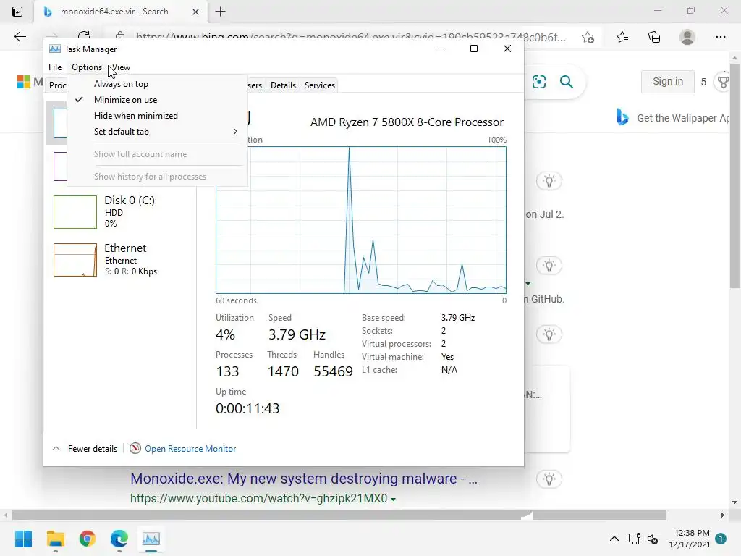Click the Edge address bar URL
Screen dimensions: 741x556
(x=350, y=37)
